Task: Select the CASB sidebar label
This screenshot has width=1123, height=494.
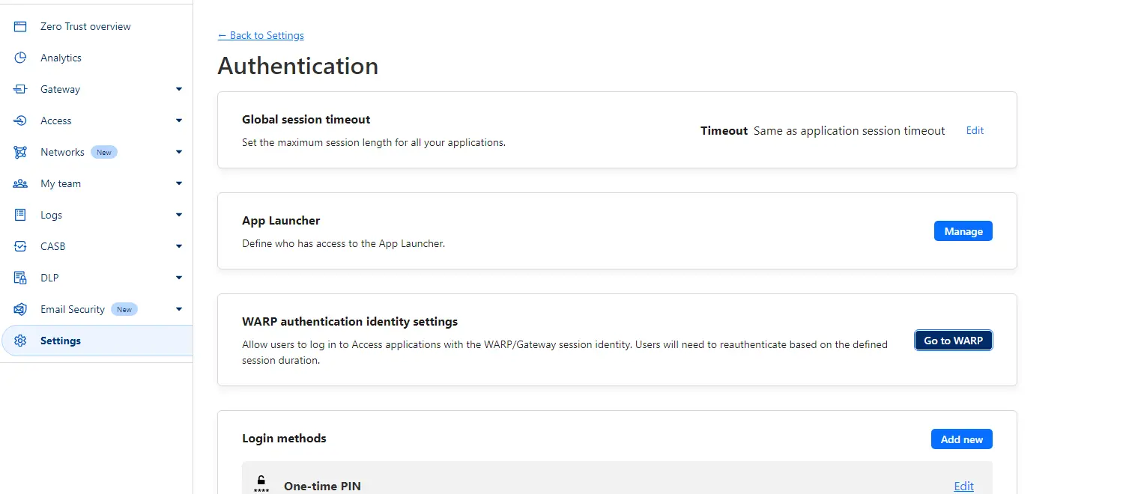Action: tap(53, 246)
